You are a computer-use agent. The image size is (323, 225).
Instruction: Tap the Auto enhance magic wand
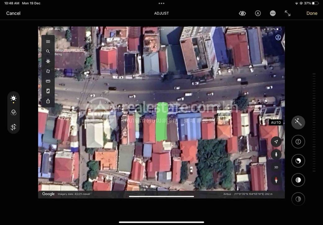[x=298, y=122]
